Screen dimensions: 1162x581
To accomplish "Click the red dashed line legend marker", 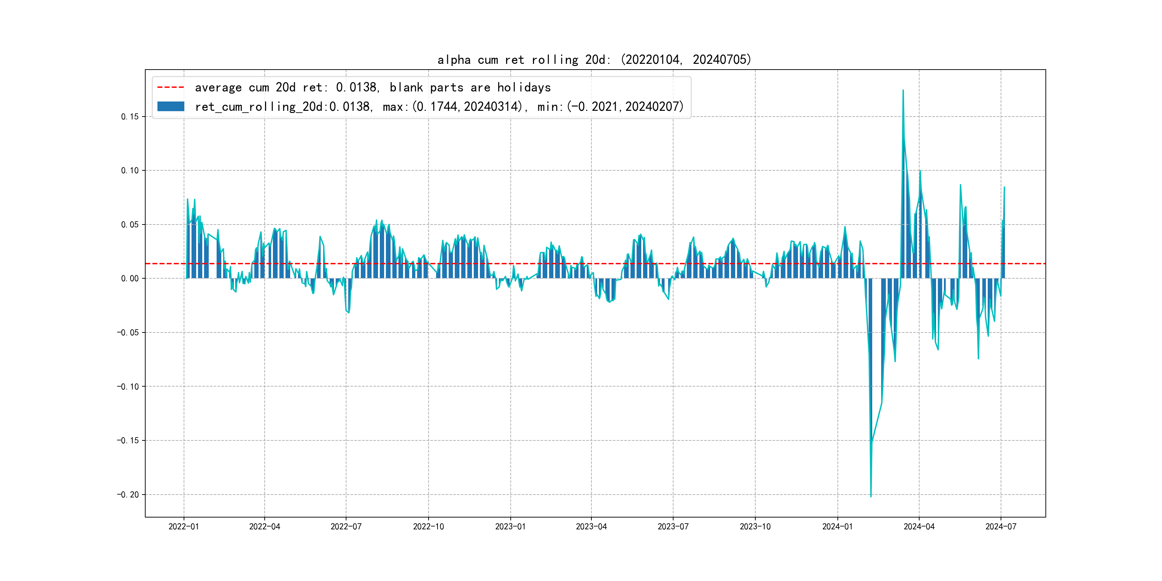I will [x=170, y=87].
